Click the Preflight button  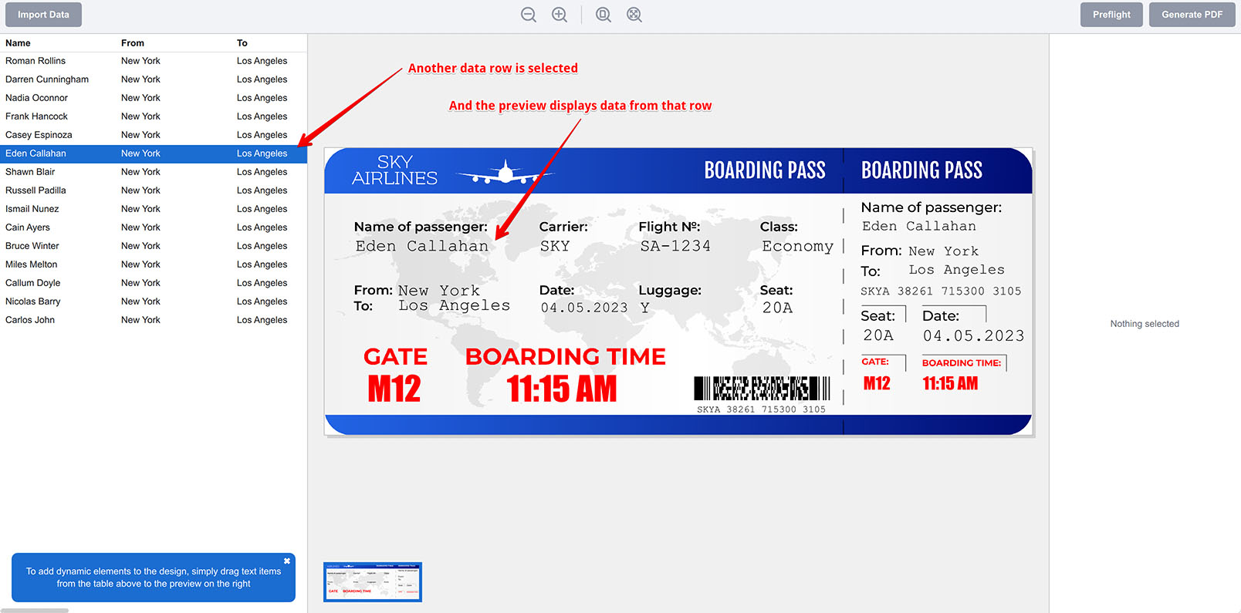tap(1111, 15)
